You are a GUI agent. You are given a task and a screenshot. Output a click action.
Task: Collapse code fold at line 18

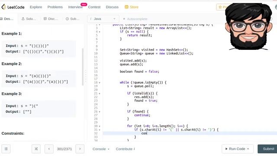[x=100, y=83]
